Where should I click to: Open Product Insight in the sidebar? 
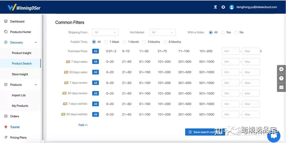[x=21, y=53]
